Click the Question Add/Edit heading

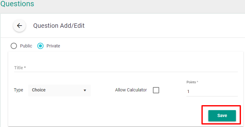[59, 26]
